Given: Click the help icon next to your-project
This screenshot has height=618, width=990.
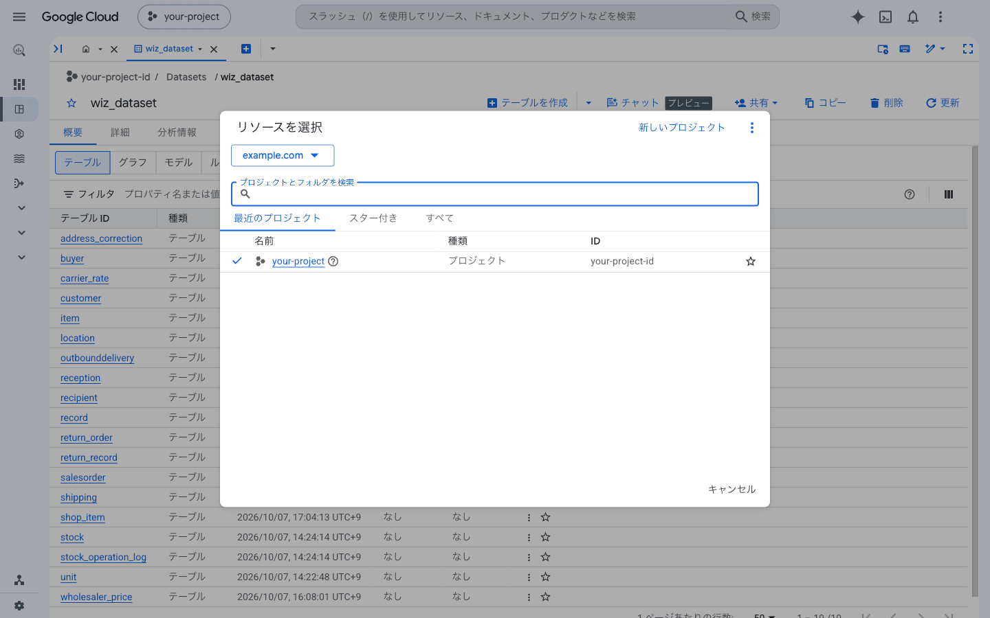Looking at the screenshot, I should pos(333,262).
